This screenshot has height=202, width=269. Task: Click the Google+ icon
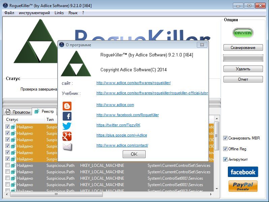click(x=67, y=136)
